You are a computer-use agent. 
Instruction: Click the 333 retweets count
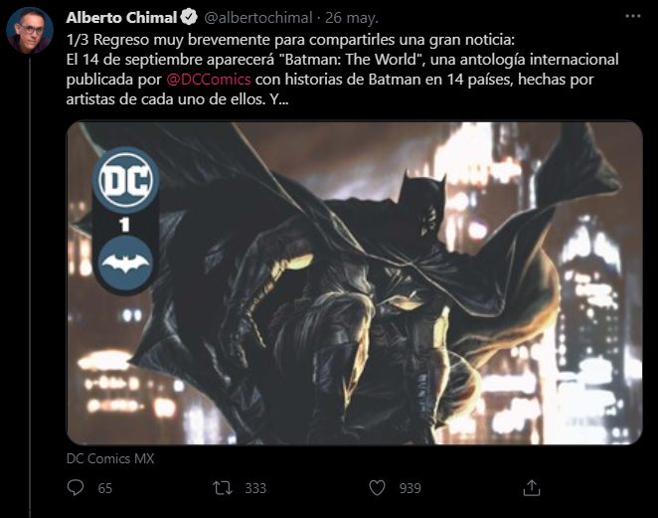coord(255,488)
